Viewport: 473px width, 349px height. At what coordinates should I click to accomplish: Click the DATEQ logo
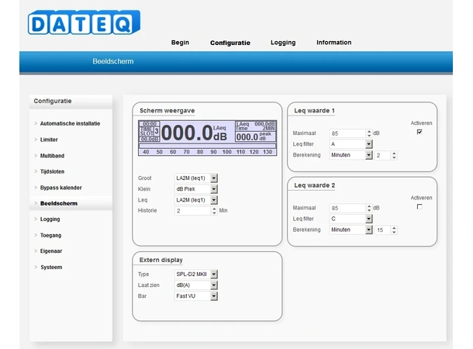point(85,22)
